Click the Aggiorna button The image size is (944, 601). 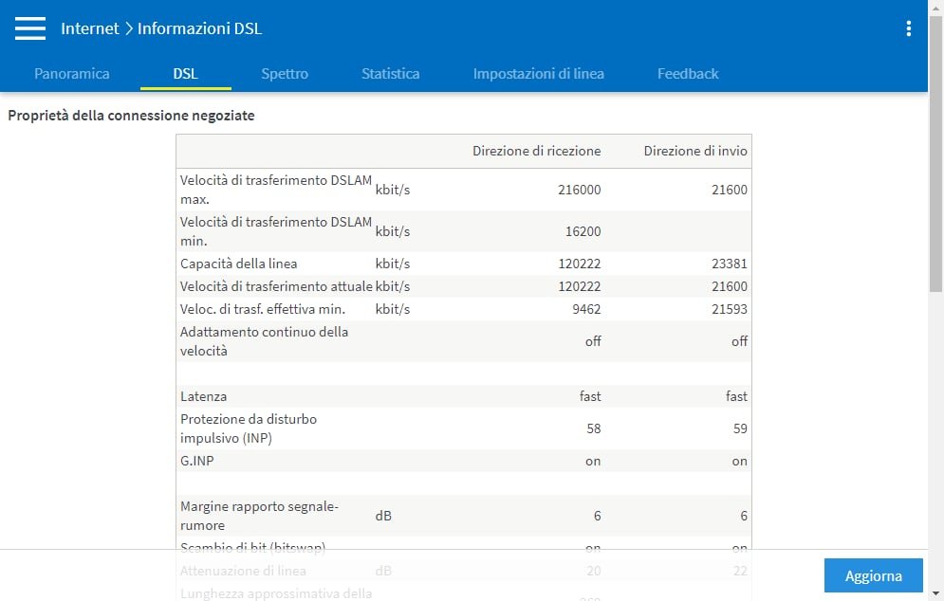coord(873,575)
